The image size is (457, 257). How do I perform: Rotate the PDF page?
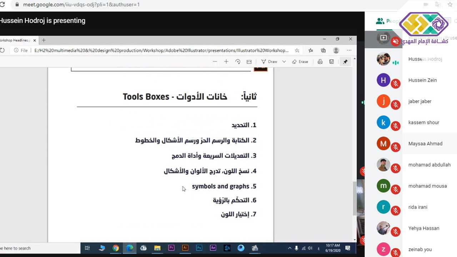click(238, 62)
